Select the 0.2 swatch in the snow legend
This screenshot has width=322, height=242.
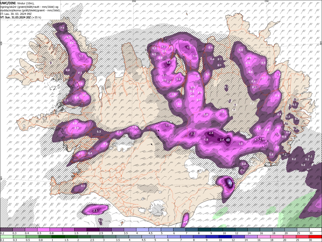click(x=6, y=230)
